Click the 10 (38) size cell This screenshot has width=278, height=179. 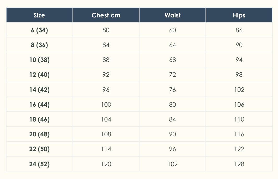pos(39,60)
